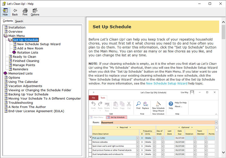This screenshot has width=226, height=158.
Task: Open the Options toolbar menu
Action: pyautogui.click(x=35, y=12)
